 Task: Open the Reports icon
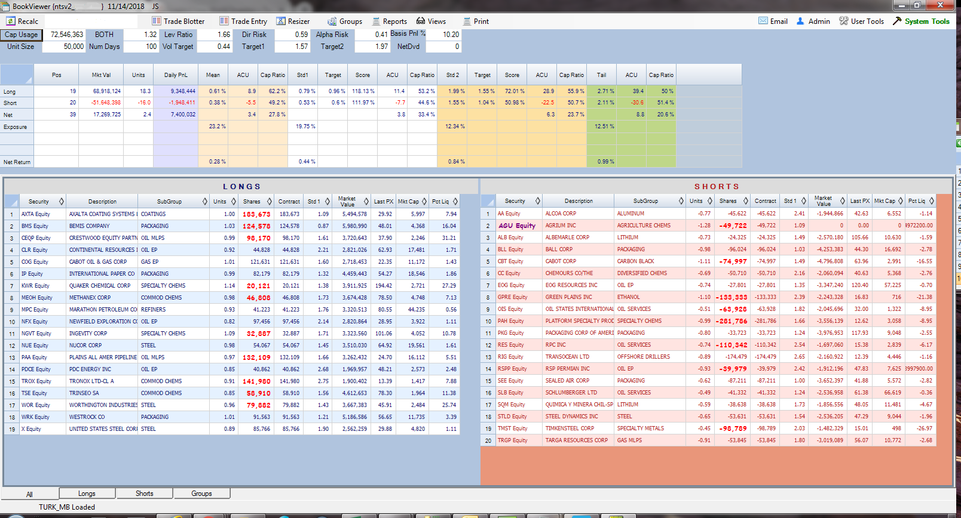coord(377,21)
